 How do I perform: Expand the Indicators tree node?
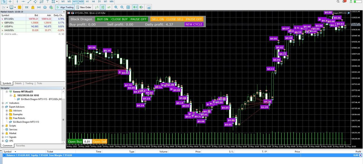[x=2, y=103]
